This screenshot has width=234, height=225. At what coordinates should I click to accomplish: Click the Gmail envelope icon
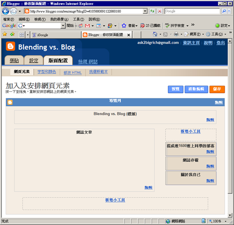(x=87, y=26)
